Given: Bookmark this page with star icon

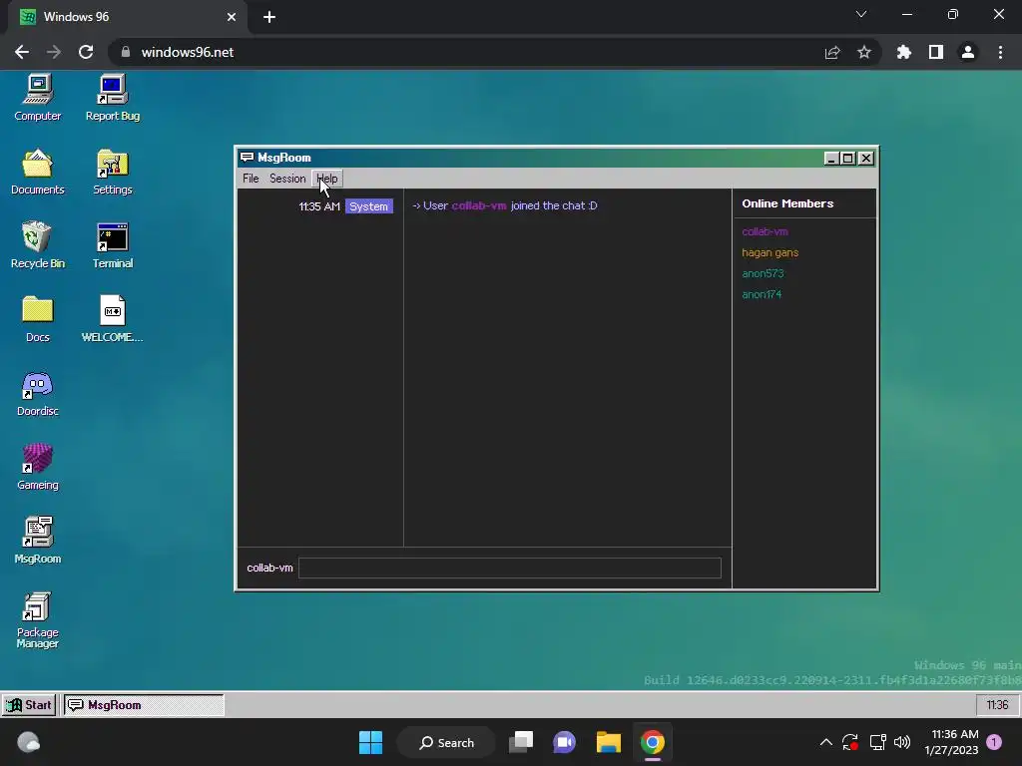Looking at the screenshot, I should point(864,52).
